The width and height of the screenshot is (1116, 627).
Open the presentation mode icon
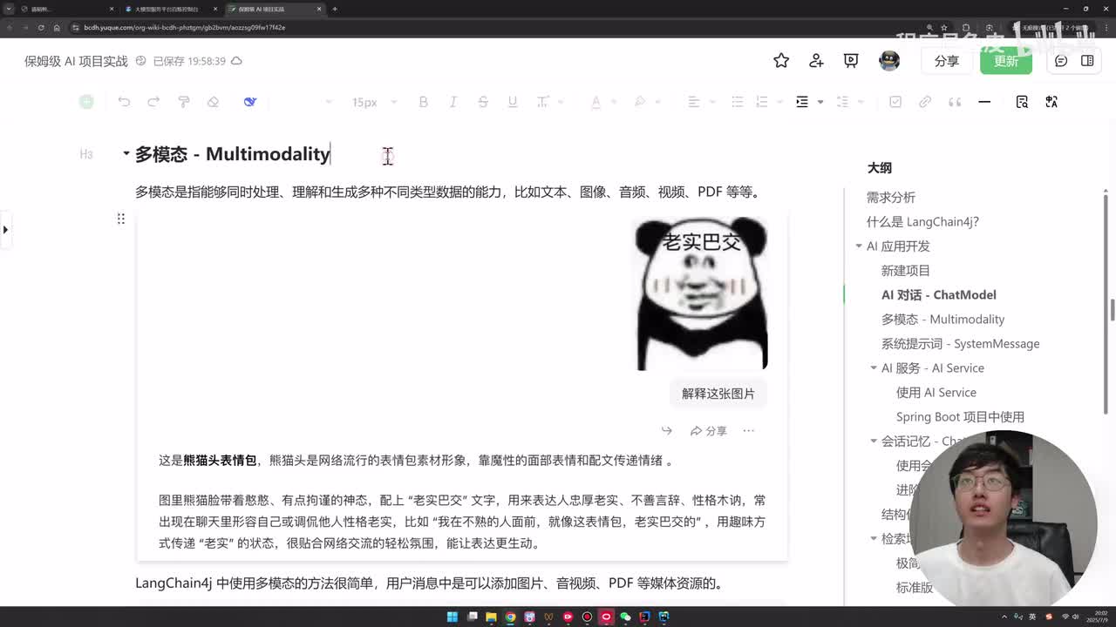coord(851,60)
